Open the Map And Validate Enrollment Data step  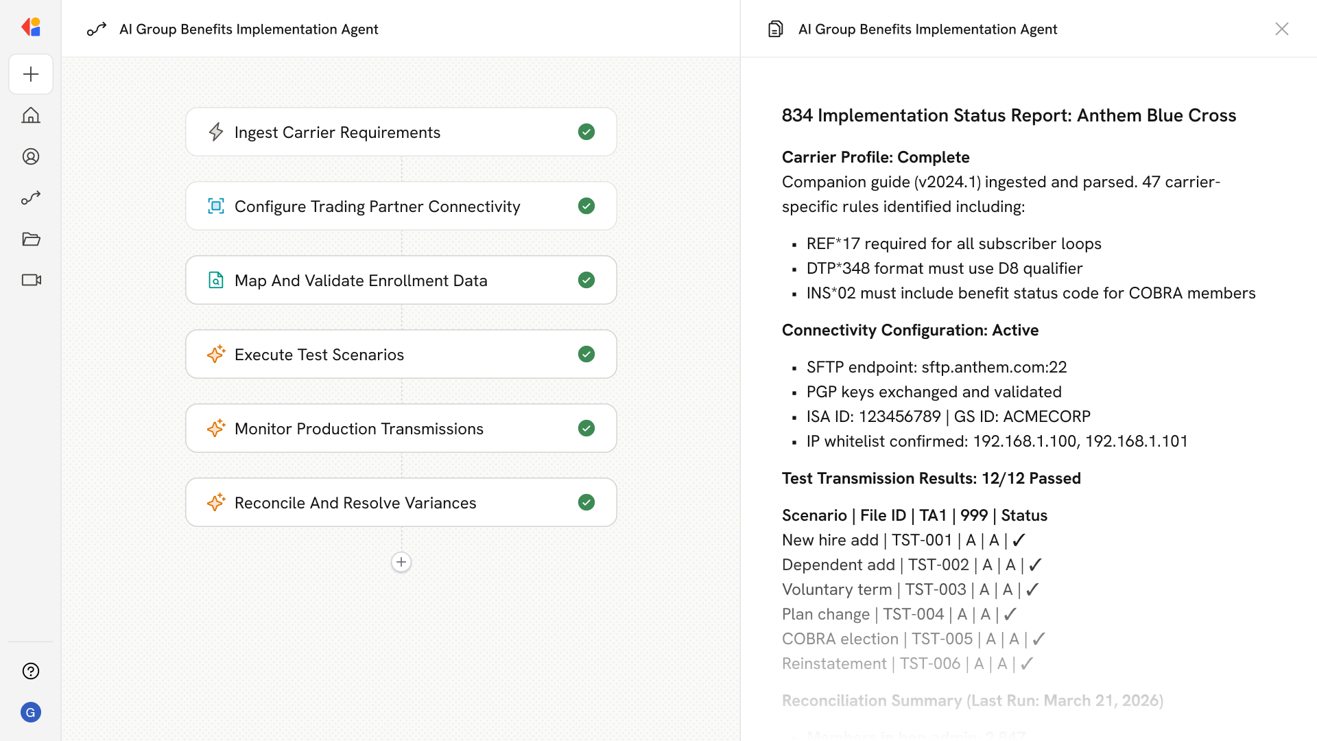[361, 280]
